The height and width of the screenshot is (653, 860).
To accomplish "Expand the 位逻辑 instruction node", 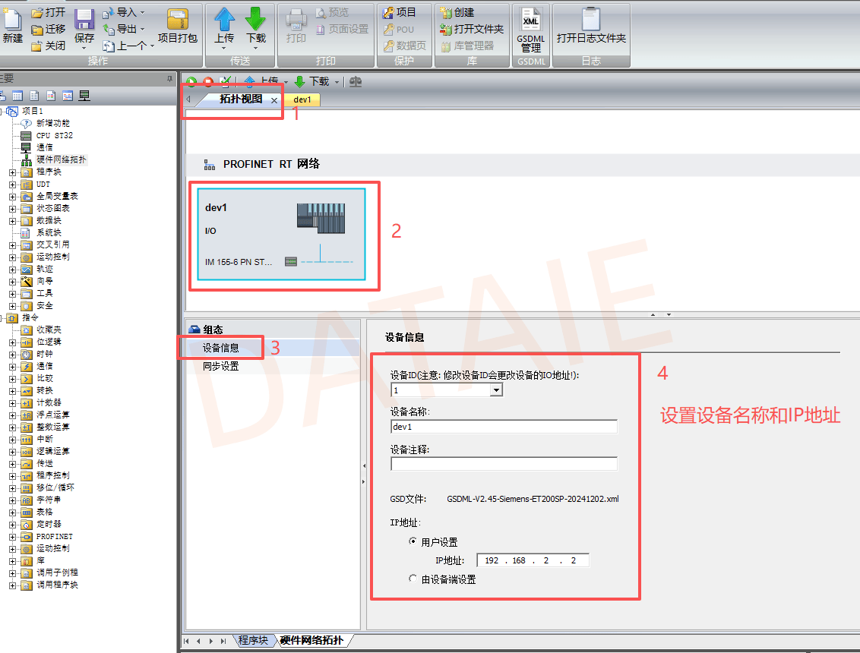I will [x=13, y=342].
